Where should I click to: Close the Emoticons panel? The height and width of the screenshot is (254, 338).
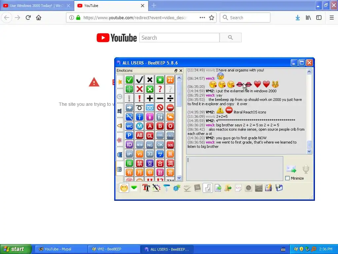coord(181,71)
